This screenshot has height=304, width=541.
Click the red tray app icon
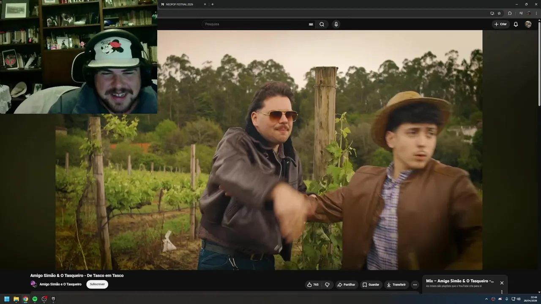[x=493, y=299]
